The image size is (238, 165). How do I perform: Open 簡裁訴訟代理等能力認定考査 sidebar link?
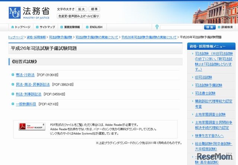(213, 104)
